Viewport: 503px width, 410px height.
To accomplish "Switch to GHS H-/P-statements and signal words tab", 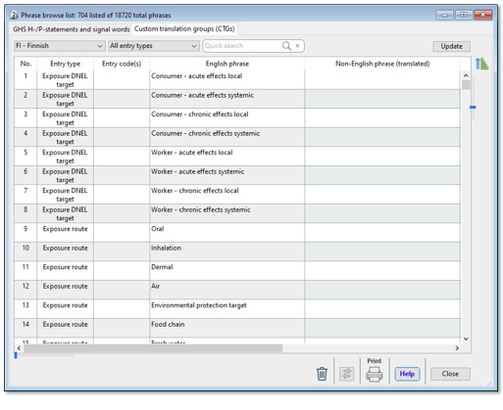I will point(72,29).
